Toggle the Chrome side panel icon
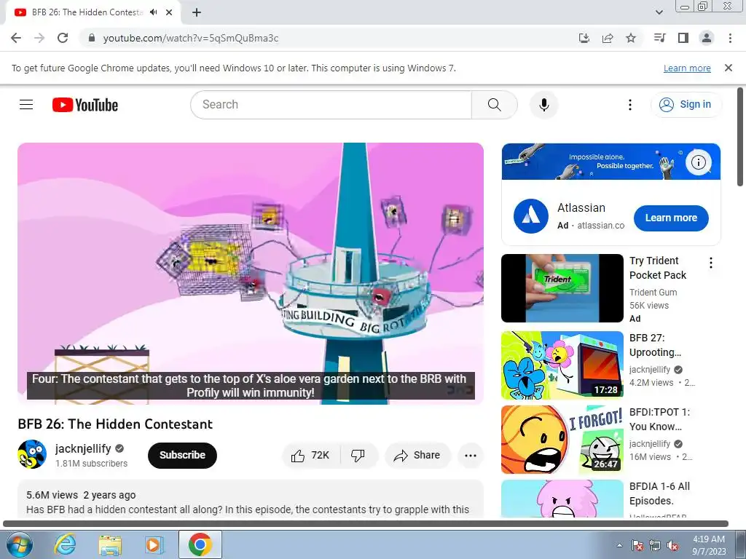Screen dimensions: 746x559 [x=683, y=38]
